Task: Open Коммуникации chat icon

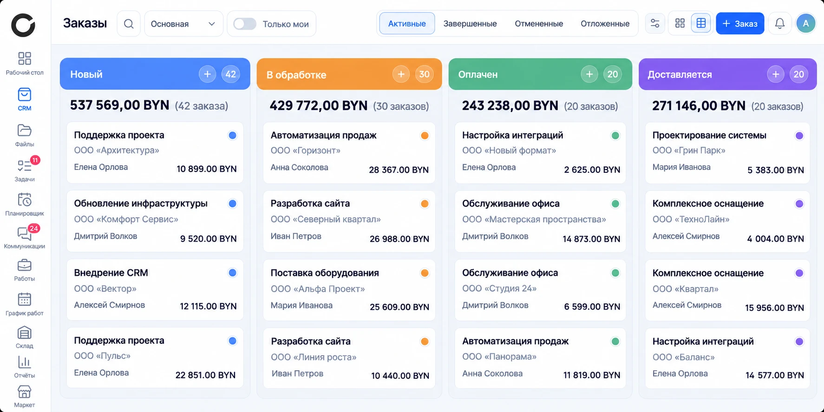Action: [24, 233]
